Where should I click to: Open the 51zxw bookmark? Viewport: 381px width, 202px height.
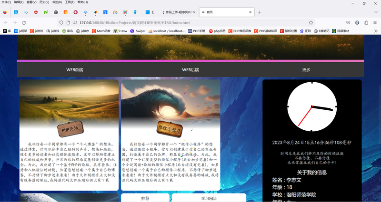click(120, 31)
